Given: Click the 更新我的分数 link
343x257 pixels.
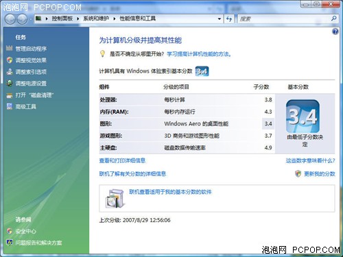Looking at the screenshot, I should pyautogui.click(x=320, y=174).
